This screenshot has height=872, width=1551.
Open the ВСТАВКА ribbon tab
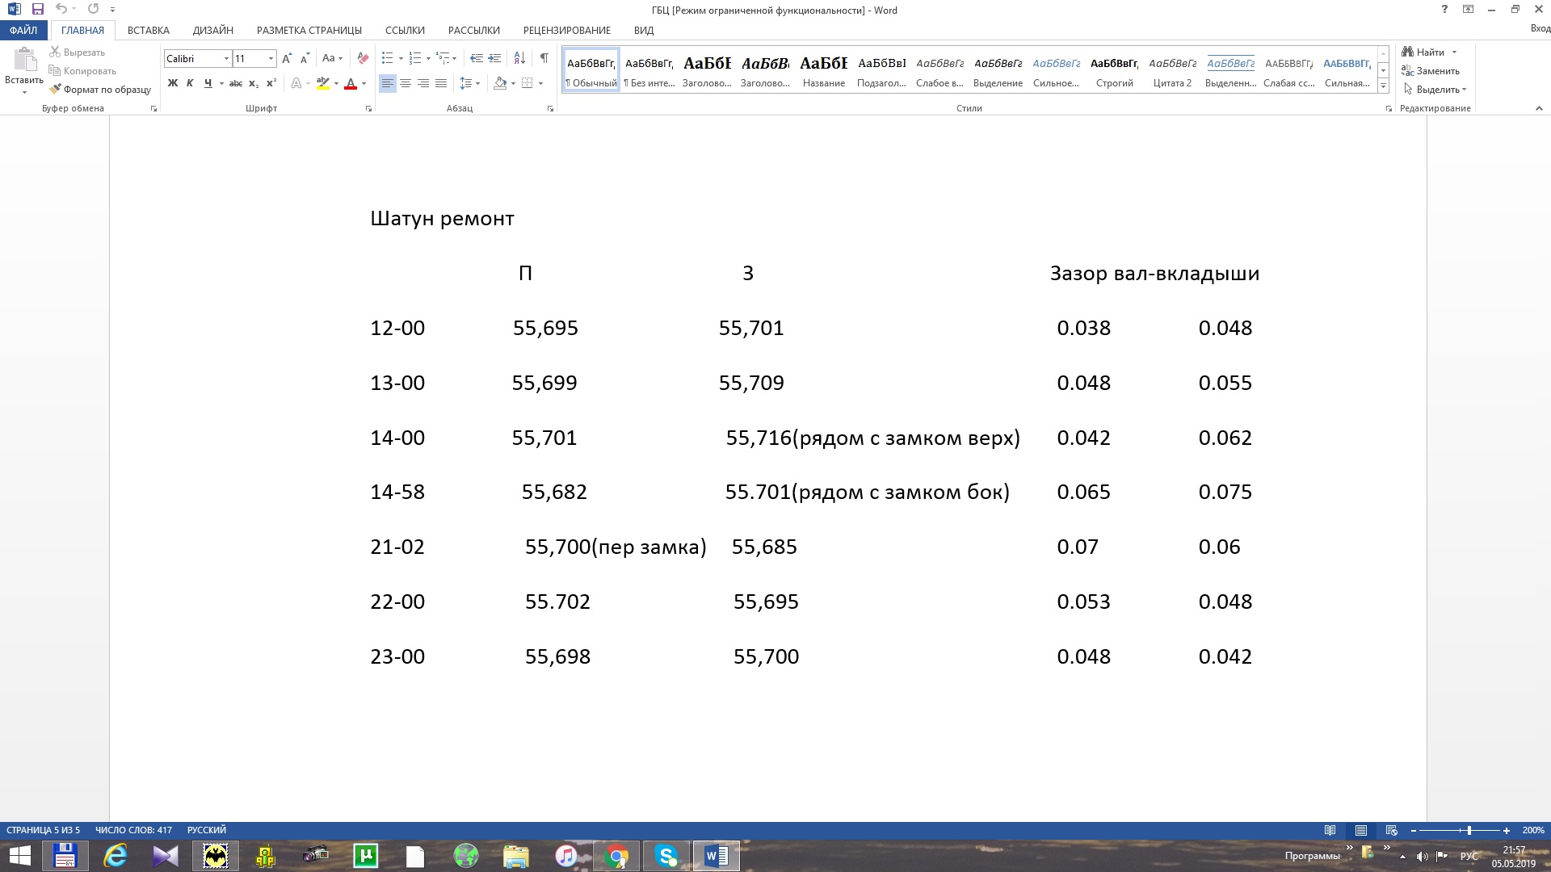click(149, 30)
